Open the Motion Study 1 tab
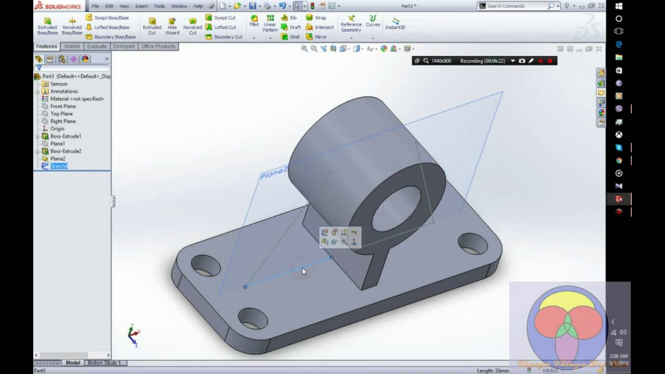665x374 pixels. 104,363
